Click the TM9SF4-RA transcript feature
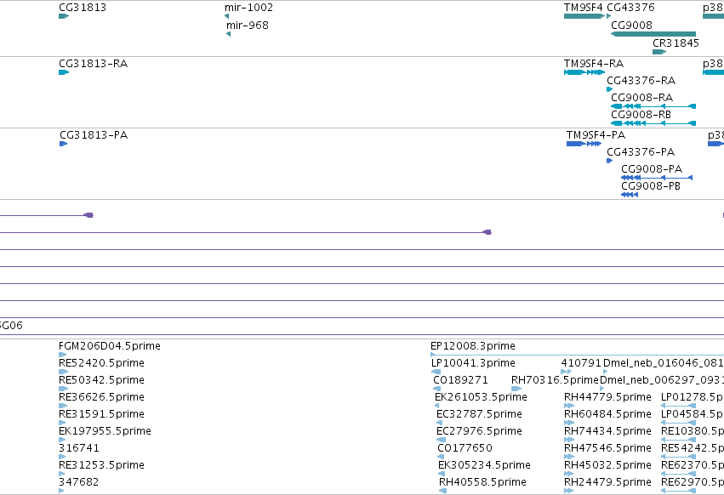 click(584, 72)
